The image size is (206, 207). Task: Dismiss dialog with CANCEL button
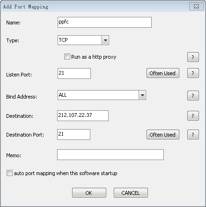[x=131, y=193]
